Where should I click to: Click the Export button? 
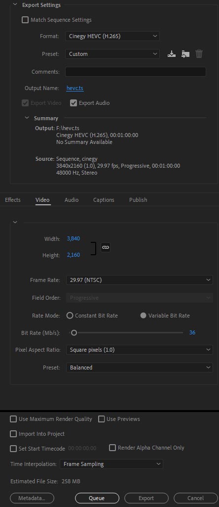pos(146,498)
